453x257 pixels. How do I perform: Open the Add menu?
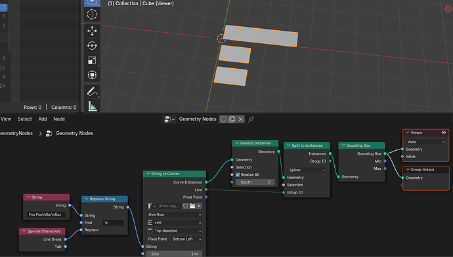click(x=43, y=119)
